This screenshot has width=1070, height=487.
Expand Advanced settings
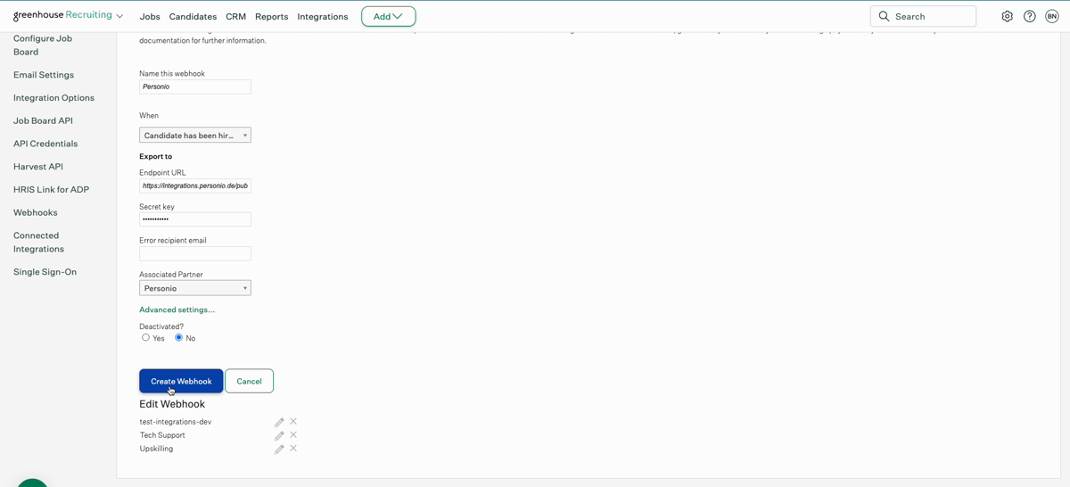[x=177, y=310]
